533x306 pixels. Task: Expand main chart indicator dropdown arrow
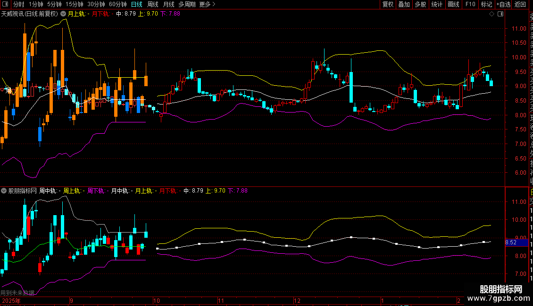pyautogui.click(x=64, y=14)
